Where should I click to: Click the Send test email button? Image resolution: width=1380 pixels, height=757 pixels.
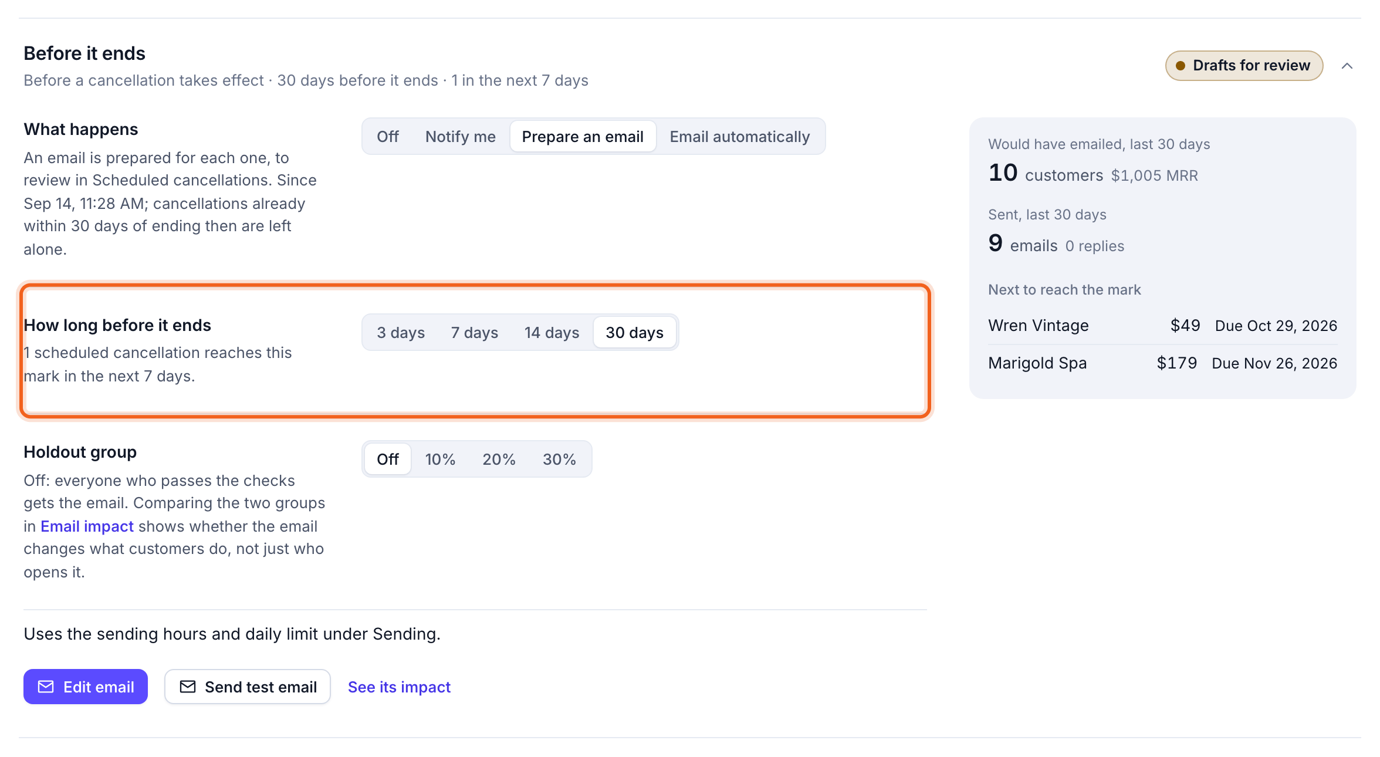248,687
